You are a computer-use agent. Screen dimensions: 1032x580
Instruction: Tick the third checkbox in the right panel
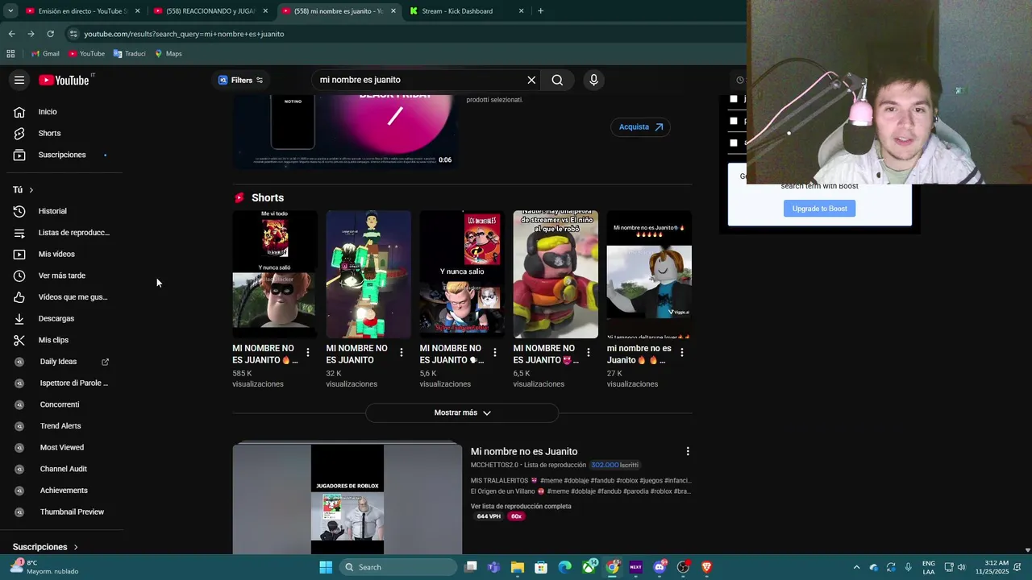(734, 143)
